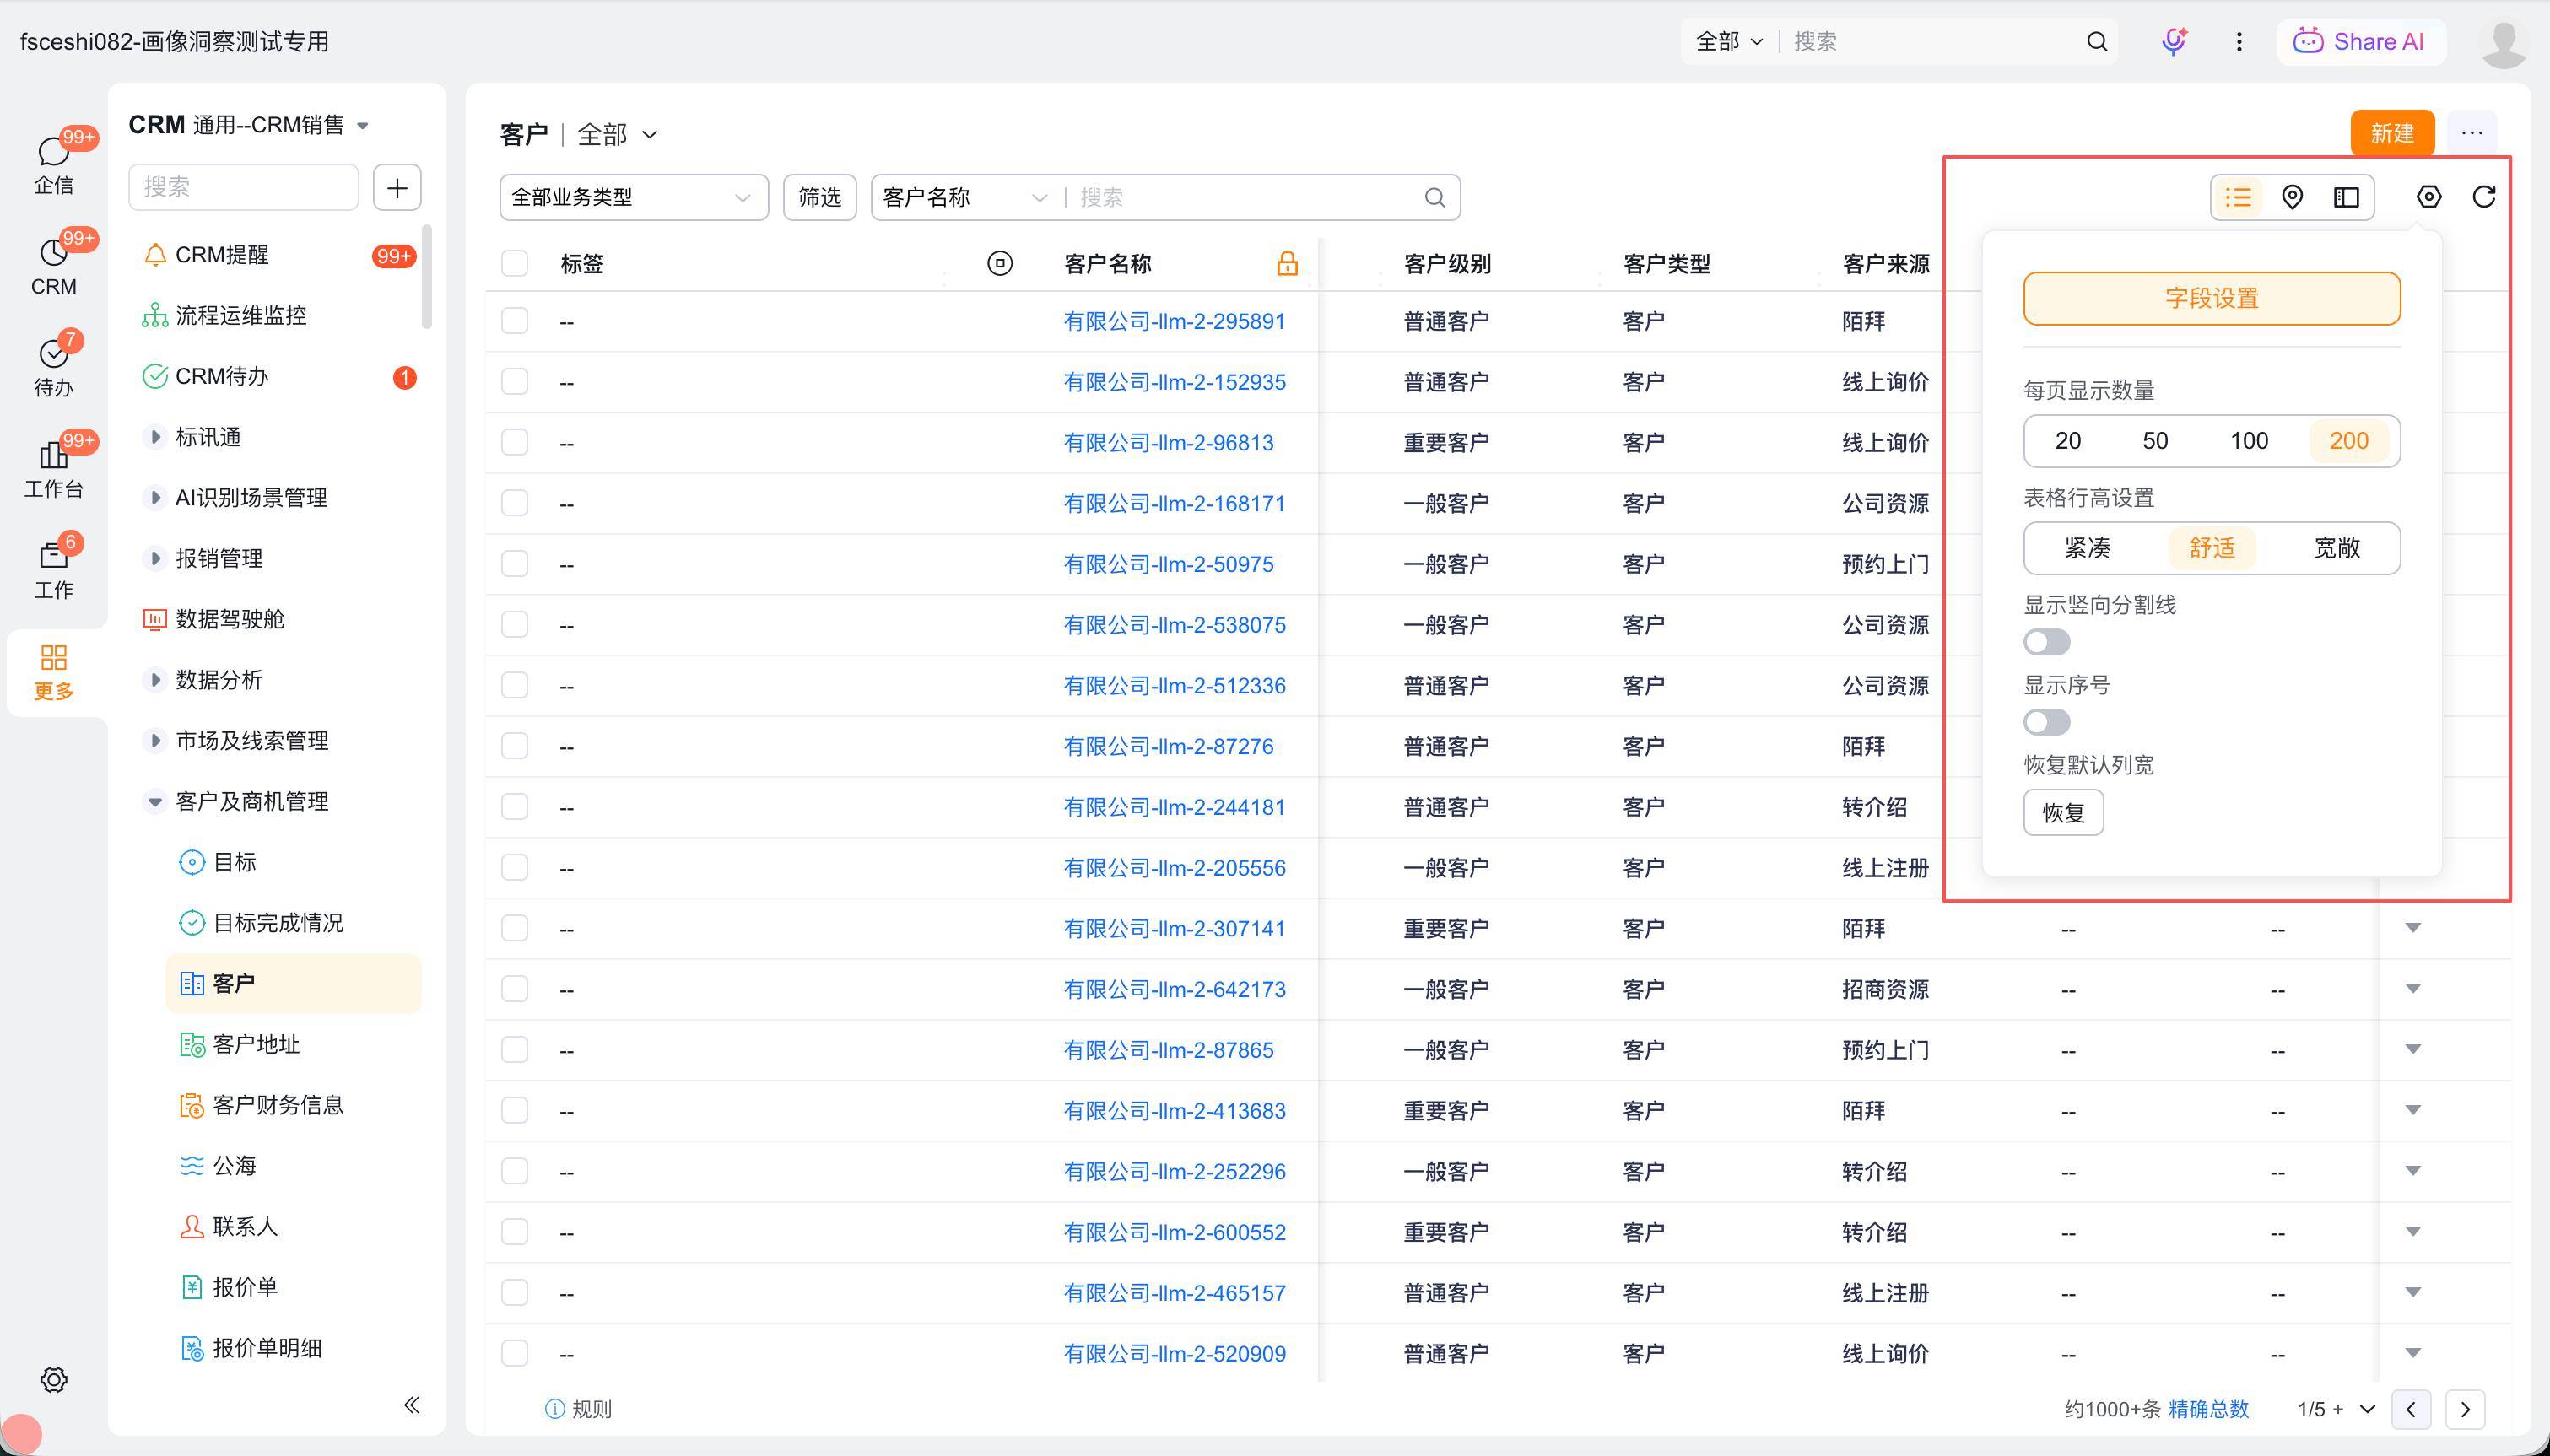
Task: Tick the select-all checkbox in table header
Action: pos(515,264)
